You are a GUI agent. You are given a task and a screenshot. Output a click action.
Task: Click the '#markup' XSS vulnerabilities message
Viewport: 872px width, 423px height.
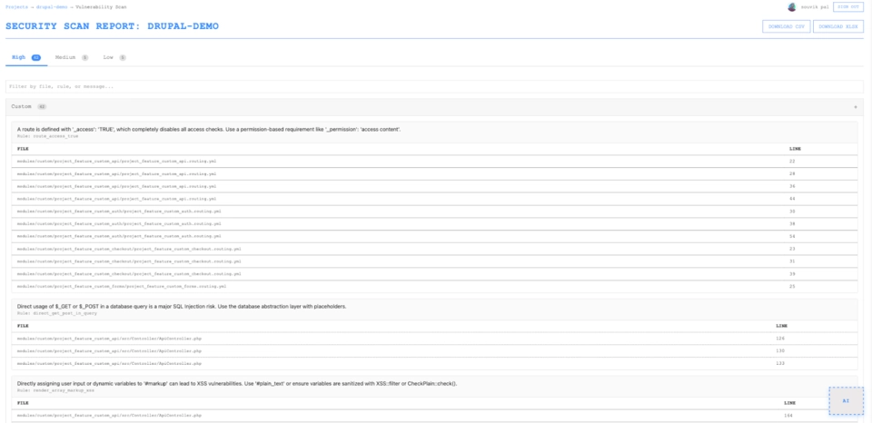(237, 384)
